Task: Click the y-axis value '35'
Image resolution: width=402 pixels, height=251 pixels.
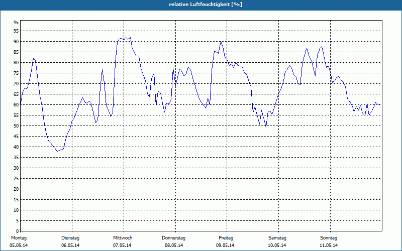Action: pos(16,158)
